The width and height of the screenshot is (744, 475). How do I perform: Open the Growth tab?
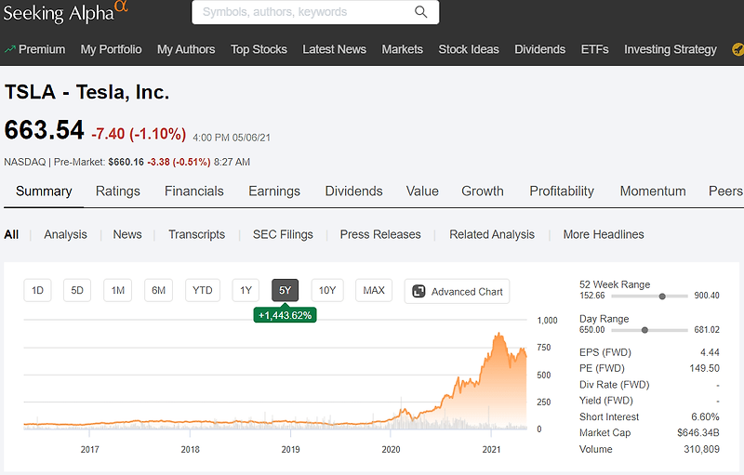coord(483,191)
